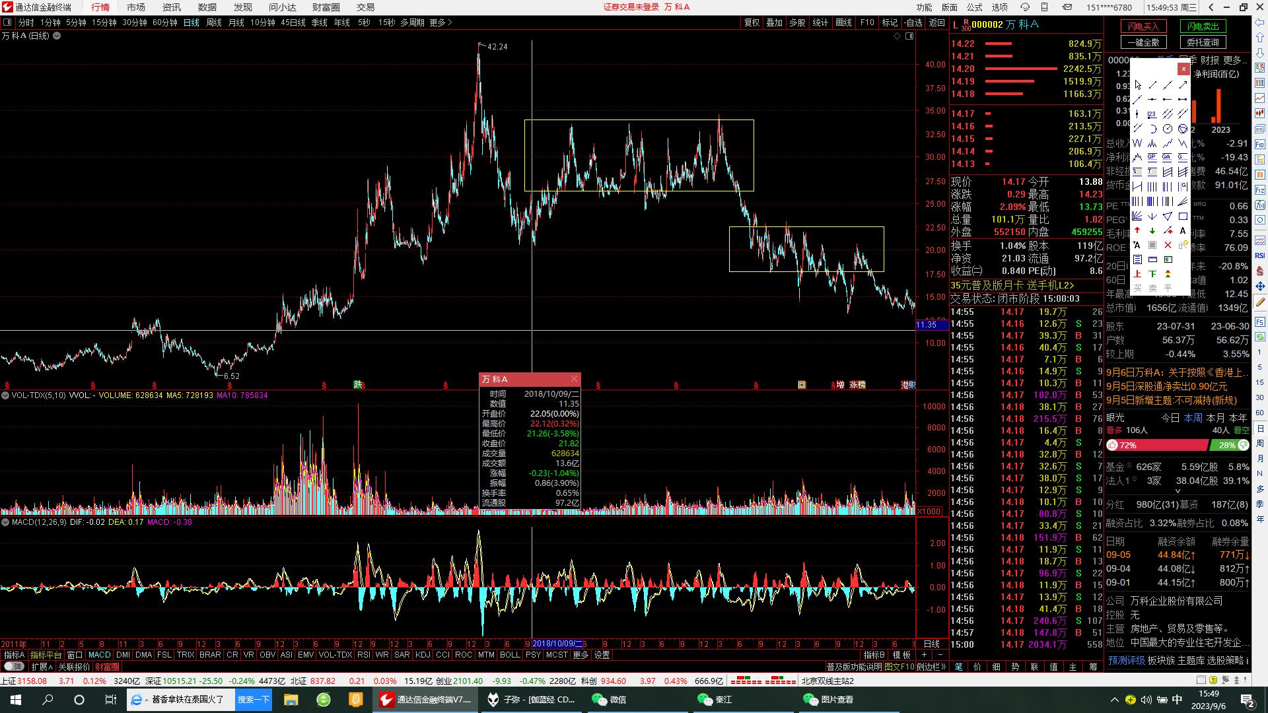Viewport: 1268px width, 713px height.
Task: Open 自选 watchlist dropdown
Action: coord(913,22)
